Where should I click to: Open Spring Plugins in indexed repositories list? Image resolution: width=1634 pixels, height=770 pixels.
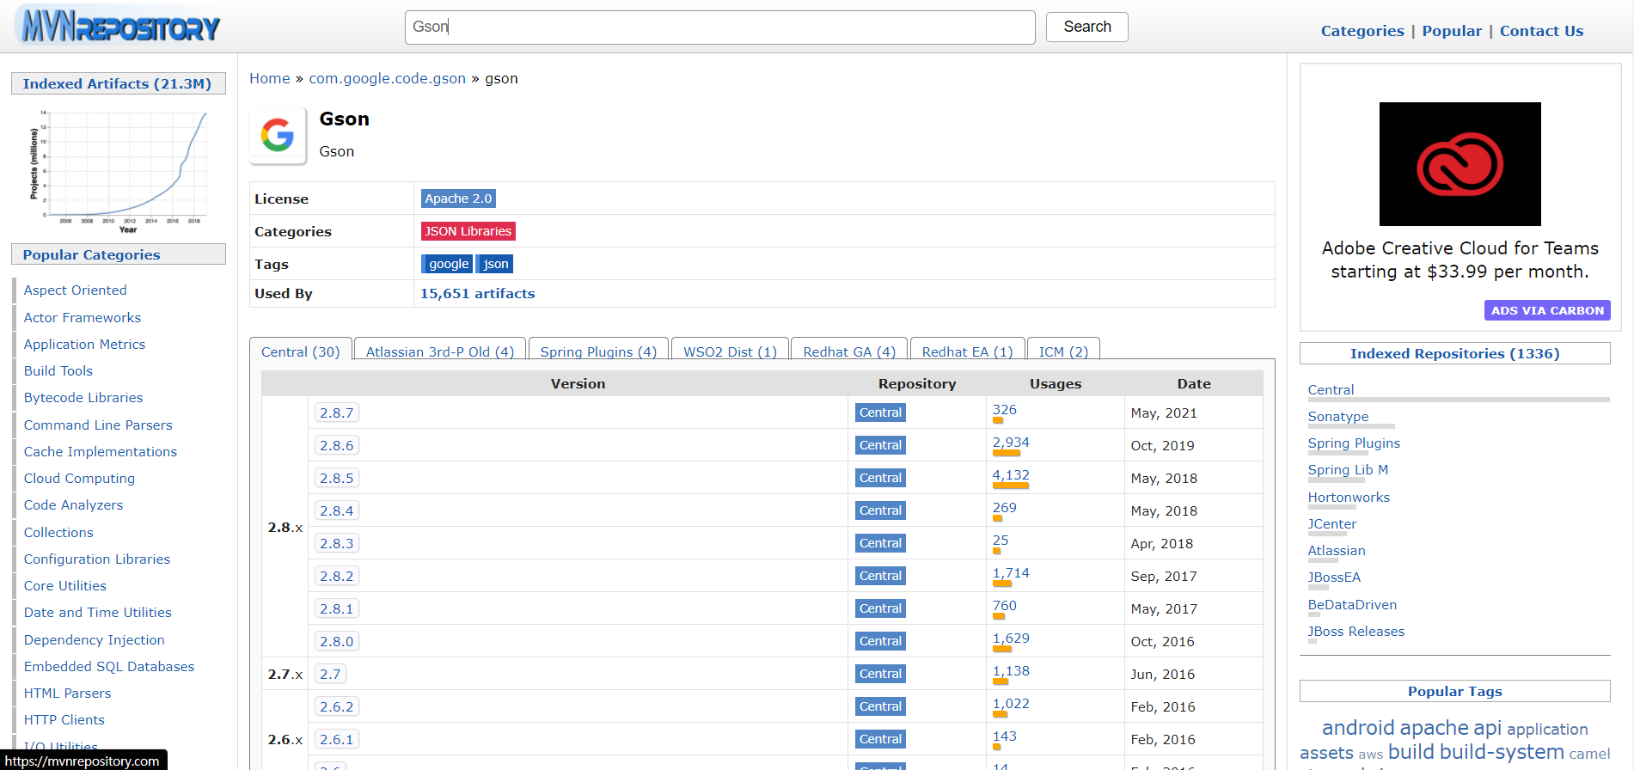pos(1354,443)
